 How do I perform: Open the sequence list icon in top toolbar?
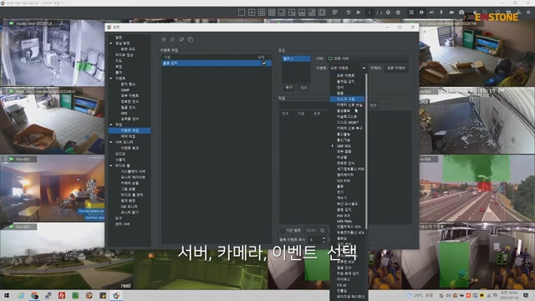point(335,13)
